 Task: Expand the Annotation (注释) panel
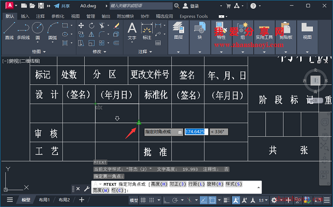pyautogui.click(x=145, y=52)
